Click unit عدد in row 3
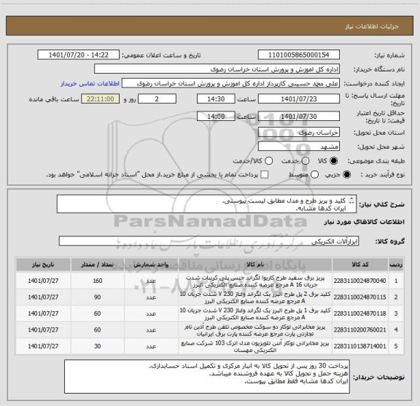 click(151, 313)
